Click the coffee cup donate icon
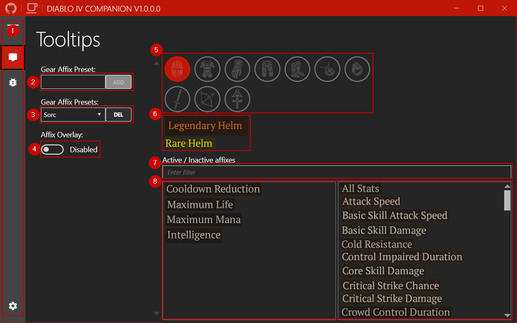This screenshot has width=517, height=323. 32,8
